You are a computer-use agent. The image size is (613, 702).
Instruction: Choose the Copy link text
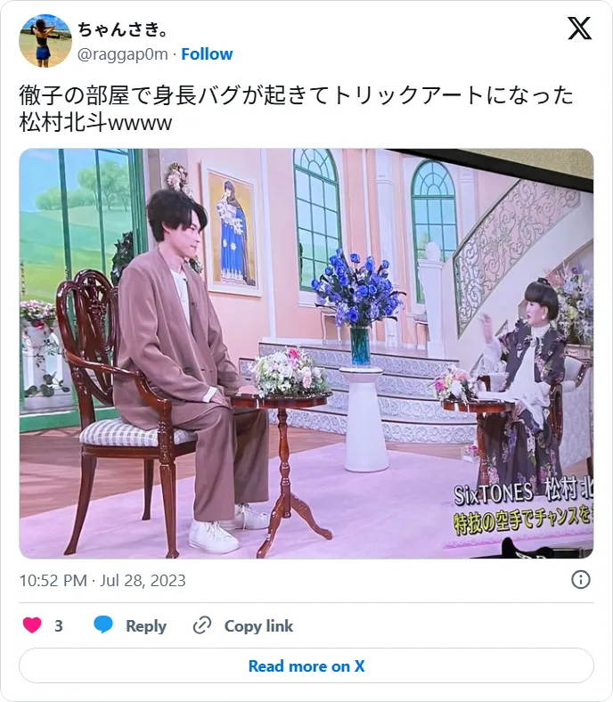(x=258, y=626)
